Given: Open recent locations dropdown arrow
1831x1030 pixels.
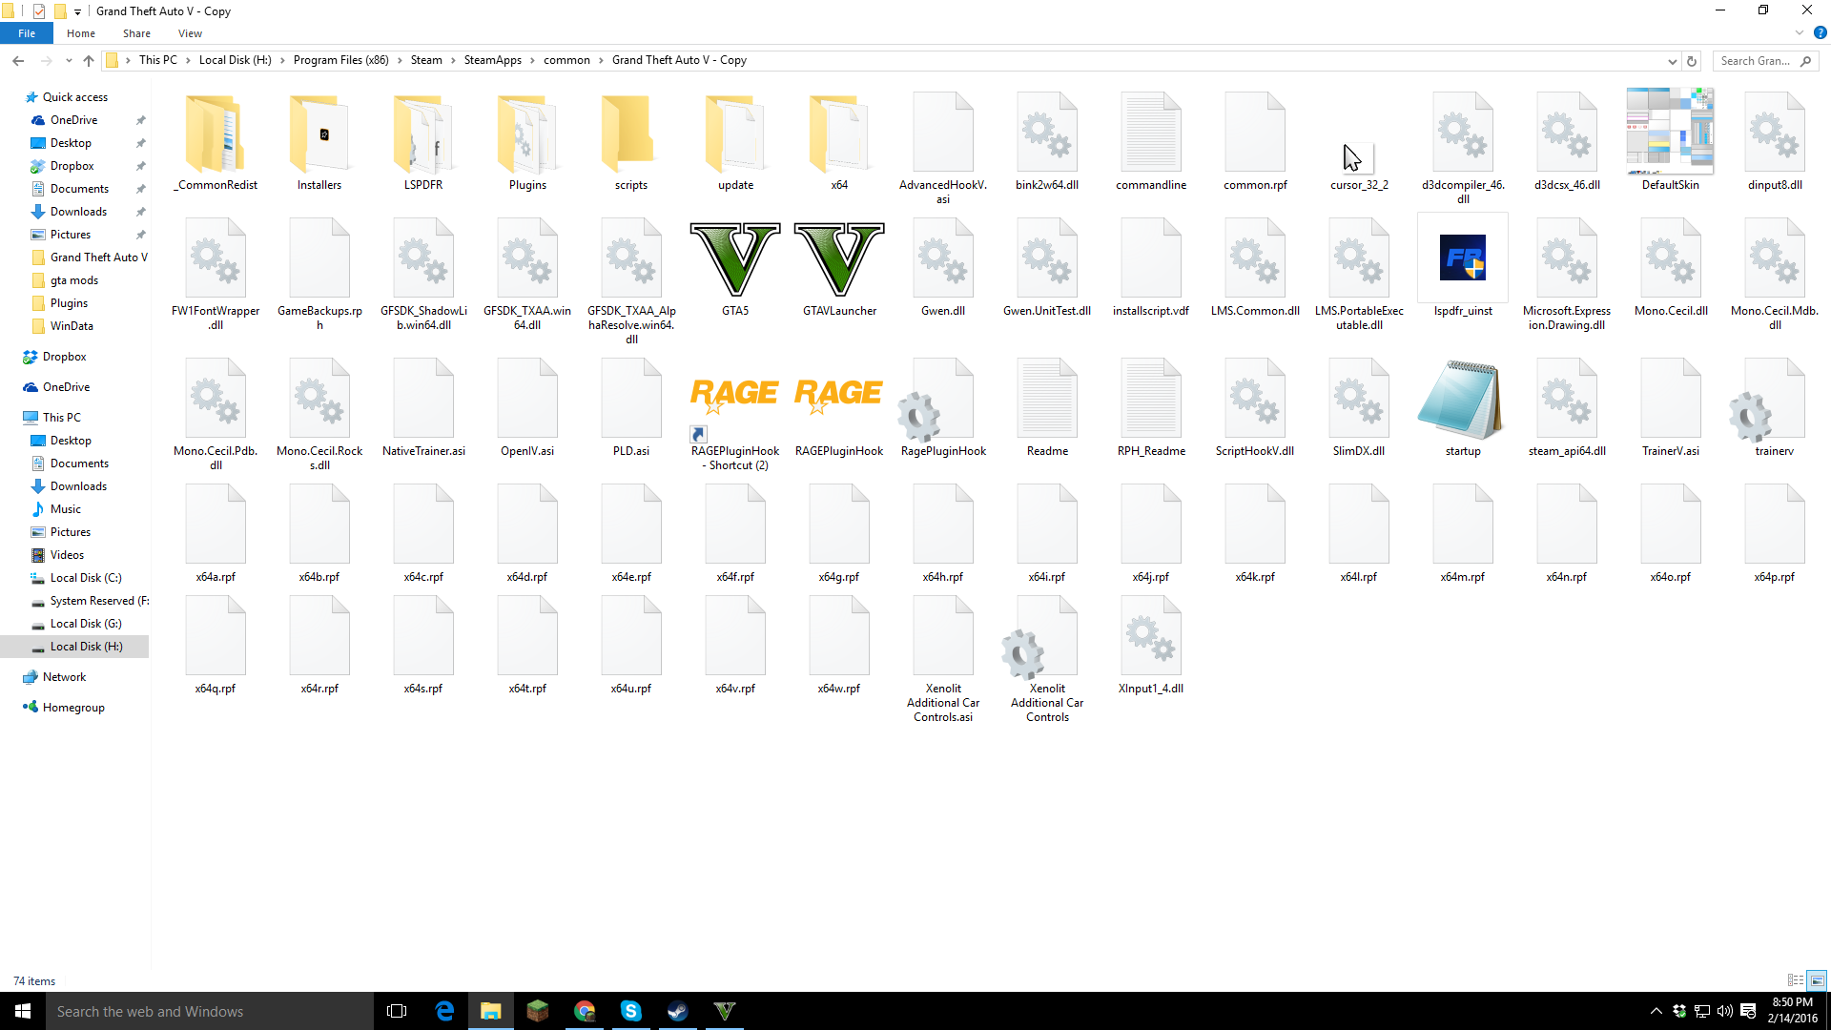Looking at the screenshot, I should 69,61.
